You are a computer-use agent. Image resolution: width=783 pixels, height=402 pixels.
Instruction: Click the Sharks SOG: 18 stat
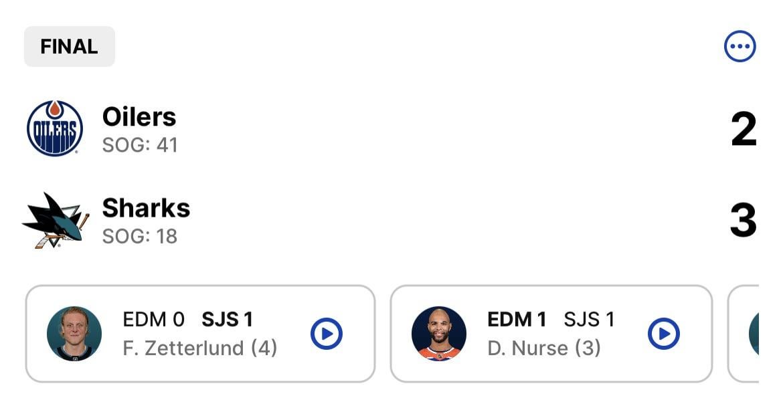[x=140, y=236]
